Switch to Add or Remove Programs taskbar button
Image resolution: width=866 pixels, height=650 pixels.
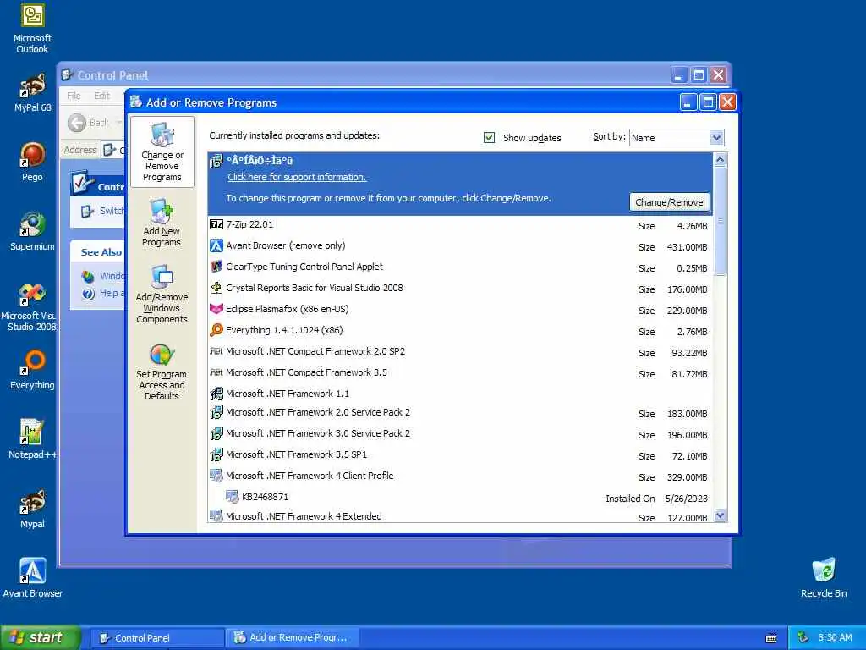(292, 638)
